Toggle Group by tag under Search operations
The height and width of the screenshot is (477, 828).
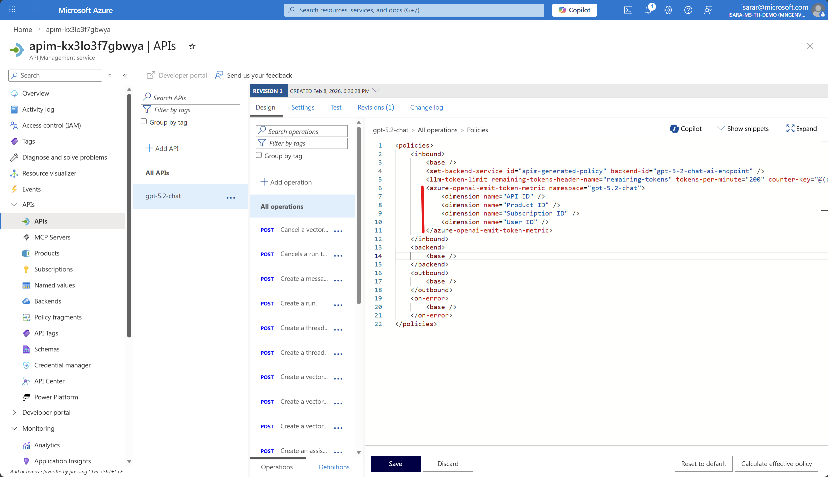pos(259,155)
